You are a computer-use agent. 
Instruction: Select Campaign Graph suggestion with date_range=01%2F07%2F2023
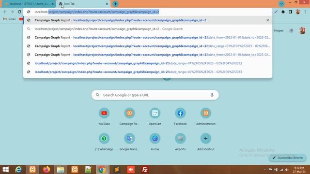148,46
